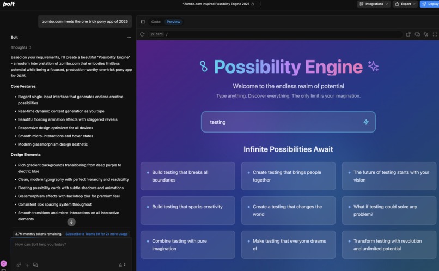Click the project title 'Zombo.com Inspired Possibility Engine 2025'
This screenshot has height=271, width=439.
pyautogui.click(x=216, y=4)
